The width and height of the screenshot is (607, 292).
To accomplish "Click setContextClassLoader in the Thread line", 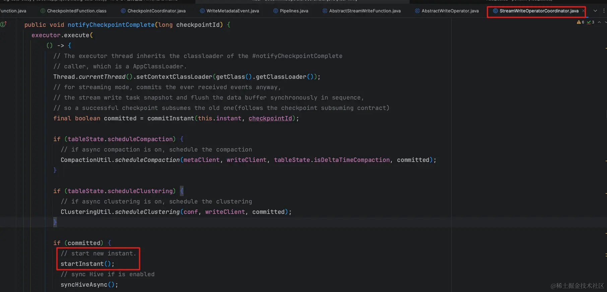I will [174, 77].
